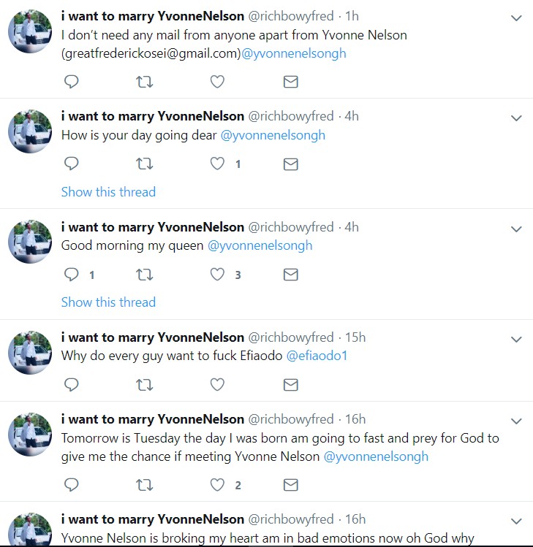Viewport: 533px width, 547px height.
Task: Open profile avatar beside the 15h tweet
Action: [x=30, y=352]
